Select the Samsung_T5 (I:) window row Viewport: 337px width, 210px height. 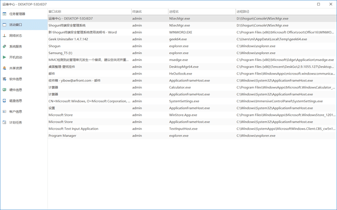pos(61,53)
